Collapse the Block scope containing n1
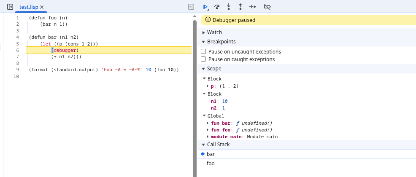 [x=204, y=94]
